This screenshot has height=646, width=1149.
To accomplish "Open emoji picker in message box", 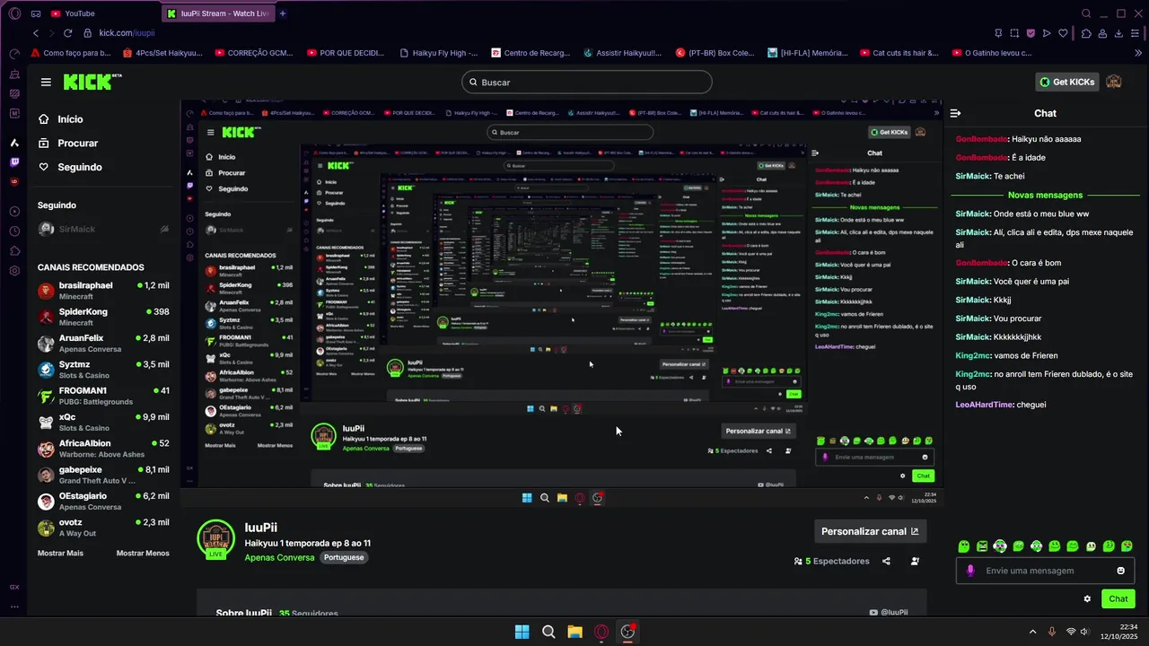I will click(x=1120, y=571).
